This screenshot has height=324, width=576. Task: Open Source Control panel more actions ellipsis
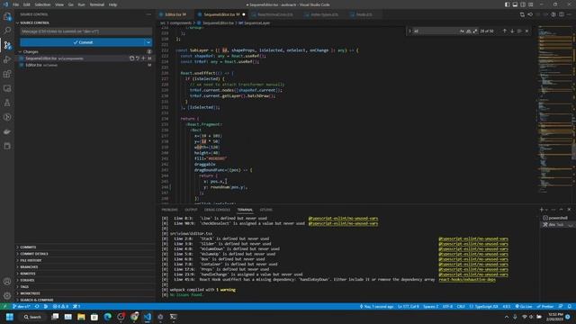(x=148, y=14)
